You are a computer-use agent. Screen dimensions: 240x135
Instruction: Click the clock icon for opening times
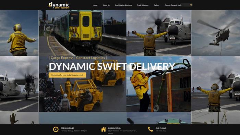tap(56, 129)
